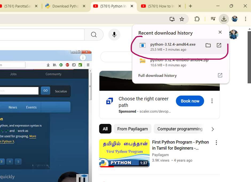The image size is (251, 182).
Task: Show more filter chips with right arrow
Action: [213, 129]
